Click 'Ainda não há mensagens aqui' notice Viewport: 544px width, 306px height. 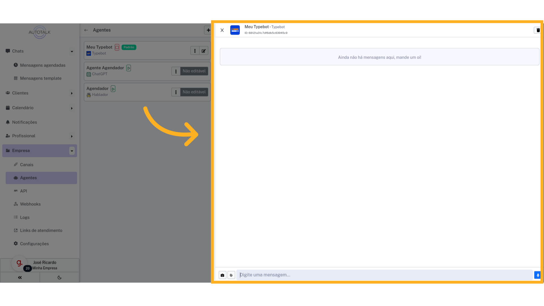(379, 57)
